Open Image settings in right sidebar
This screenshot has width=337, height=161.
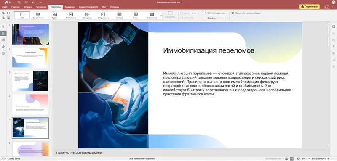pos(334,40)
